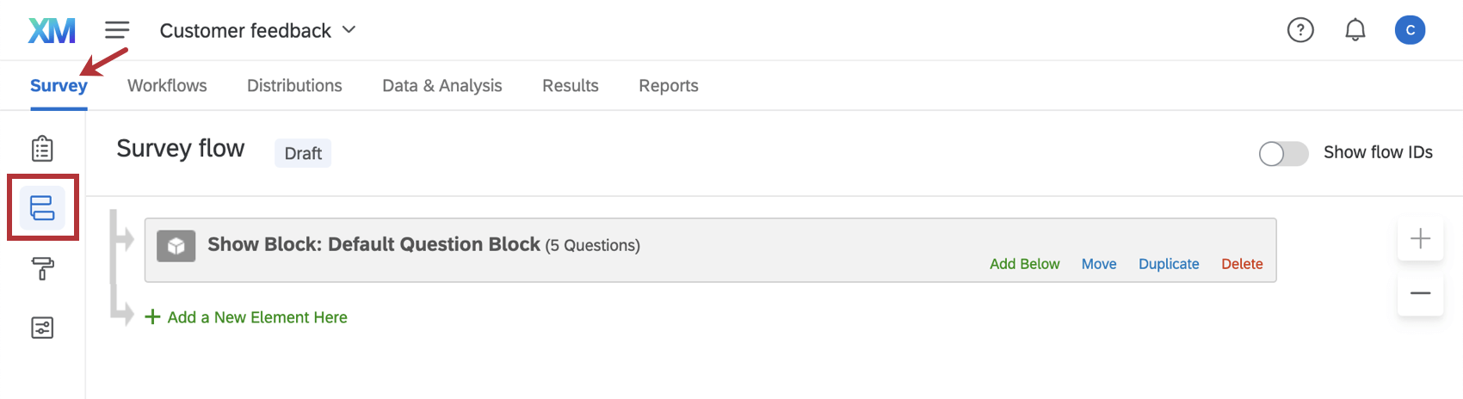Go to the Distributions tab

294,86
